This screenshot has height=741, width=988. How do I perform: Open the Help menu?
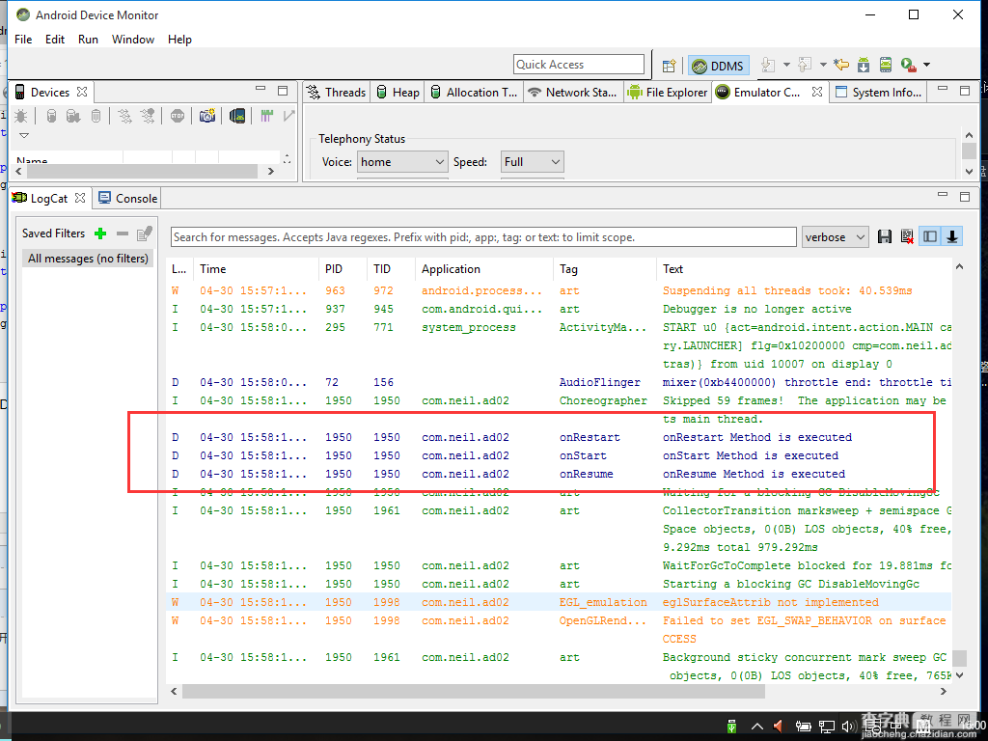tap(179, 39)
